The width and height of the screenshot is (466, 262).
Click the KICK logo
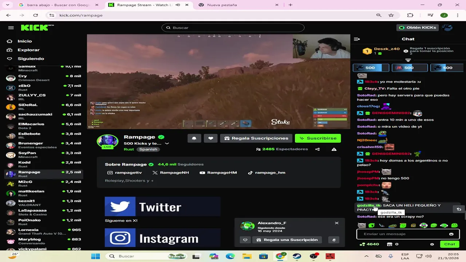click(x=35, y=28)
